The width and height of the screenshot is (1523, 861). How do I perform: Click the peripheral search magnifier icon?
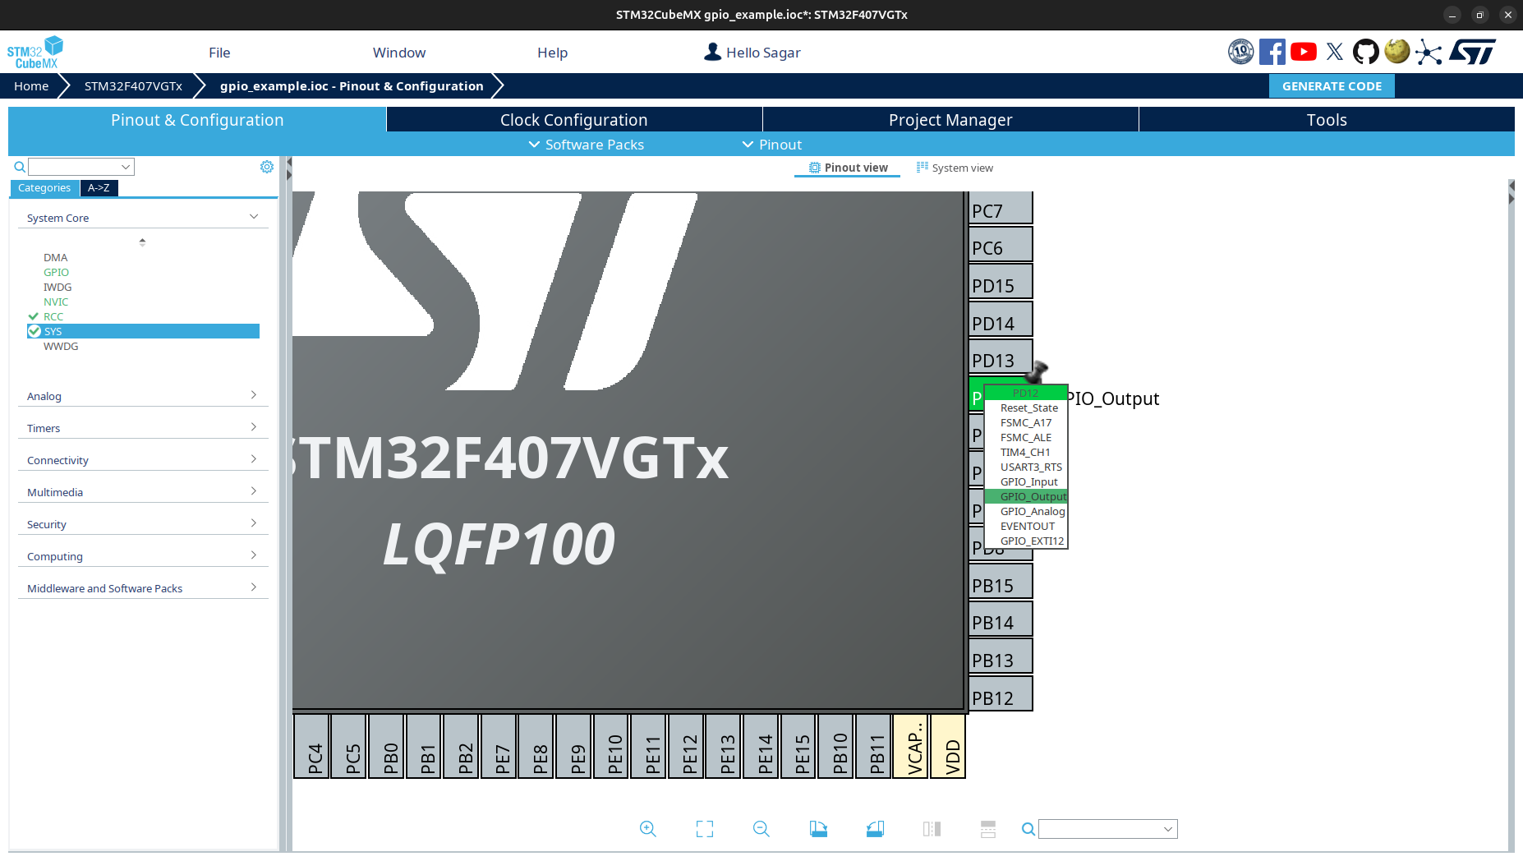click(20, 167)
